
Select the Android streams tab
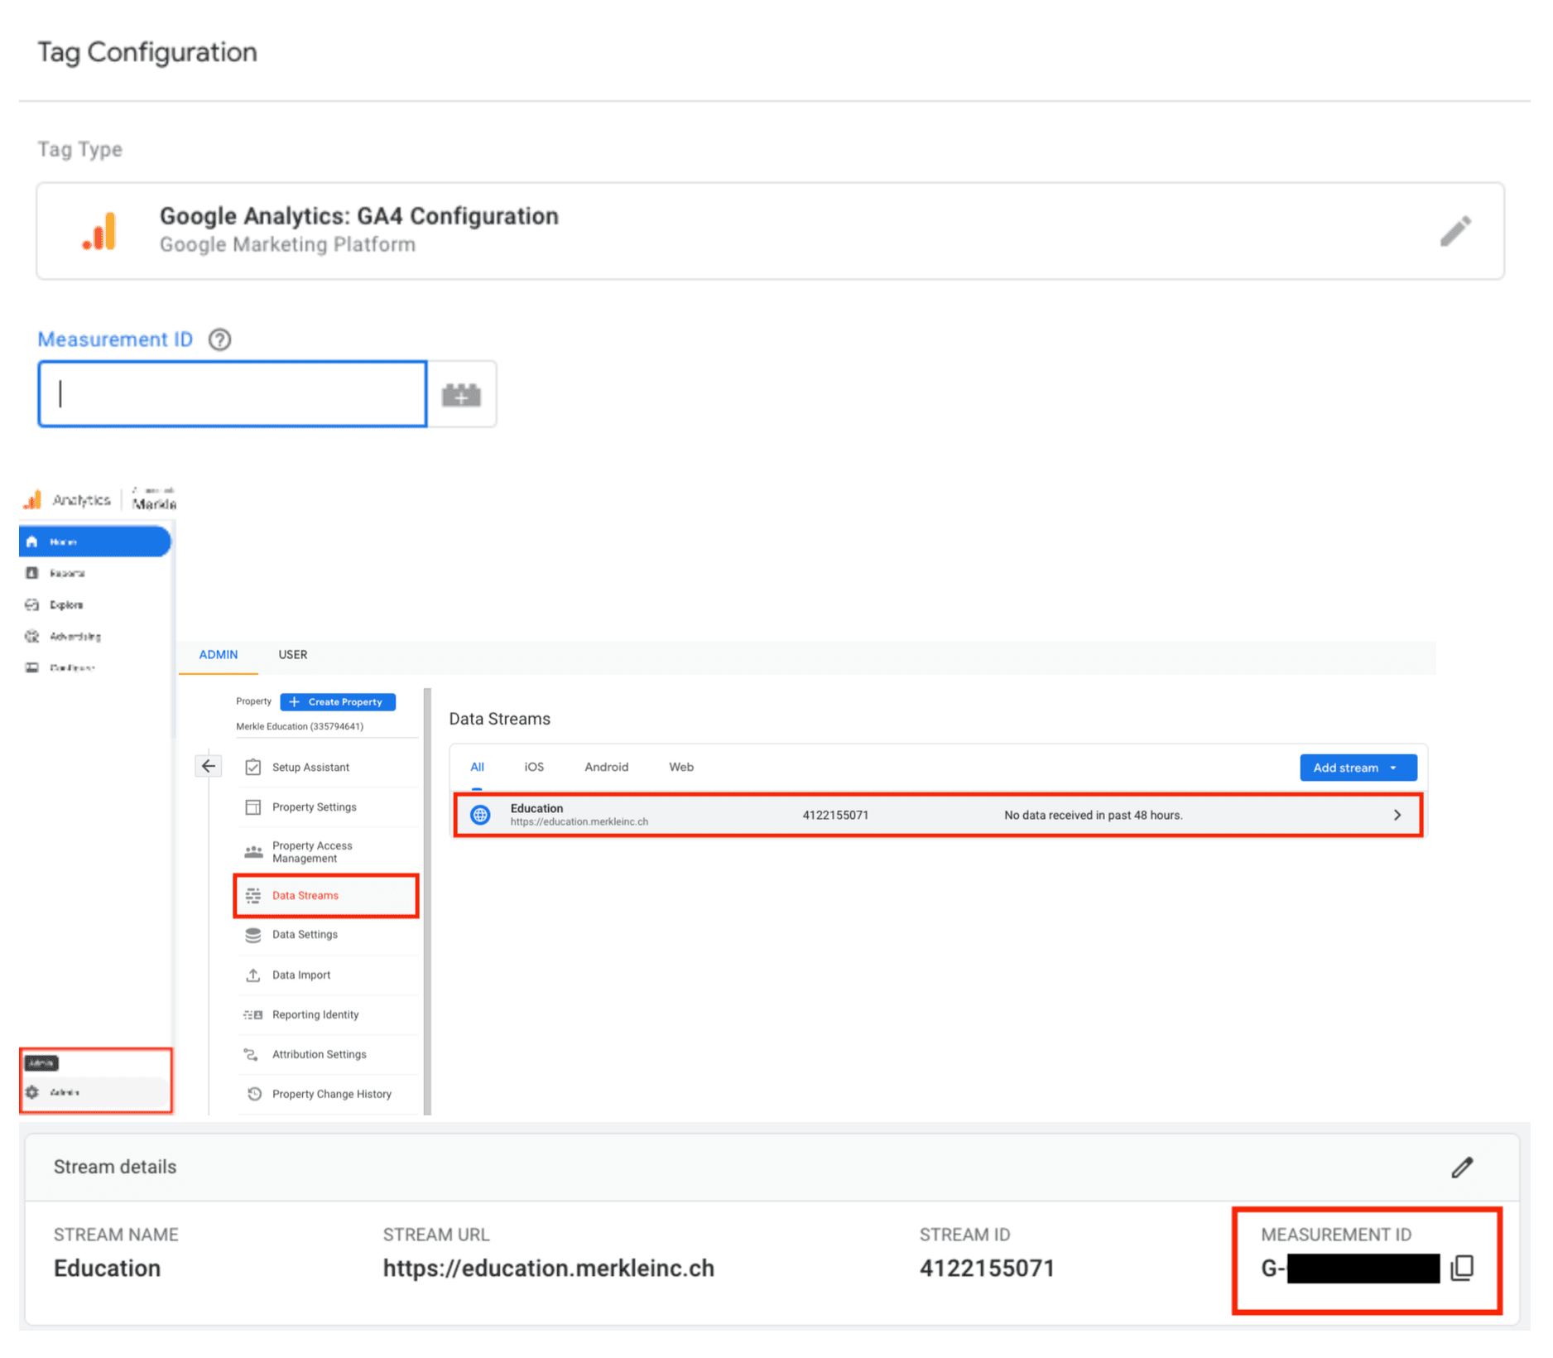[606, 768]
